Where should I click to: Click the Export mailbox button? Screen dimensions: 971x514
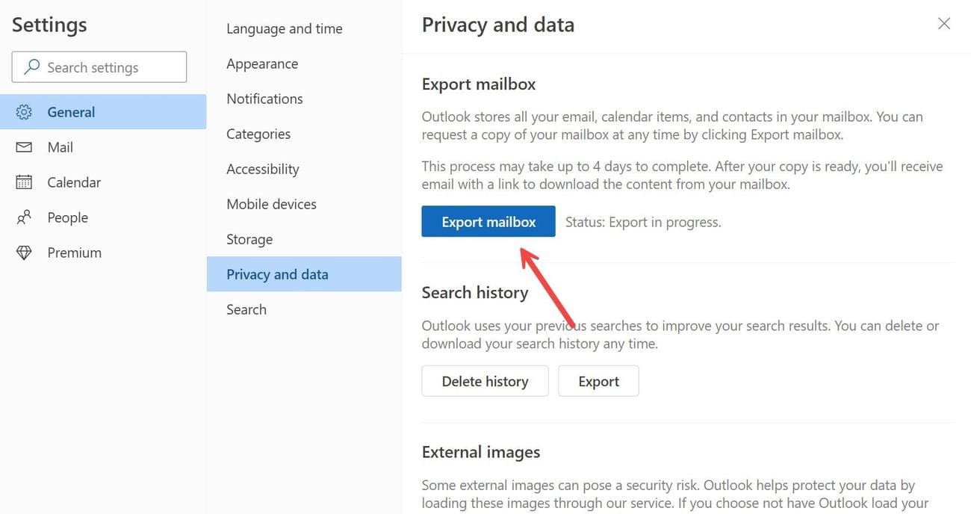488,221
